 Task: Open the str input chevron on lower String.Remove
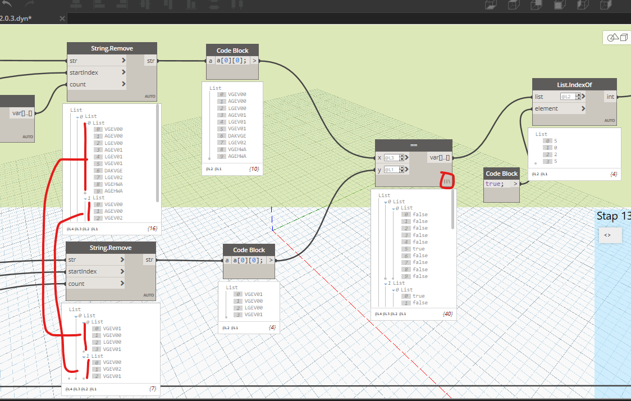(x=122, y=259)
